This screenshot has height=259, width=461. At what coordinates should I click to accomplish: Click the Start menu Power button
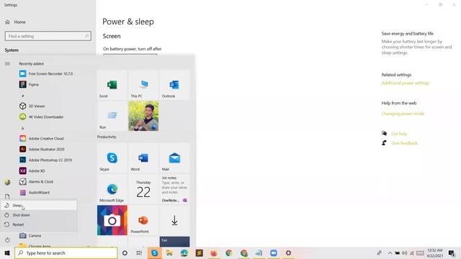(7, 240)
